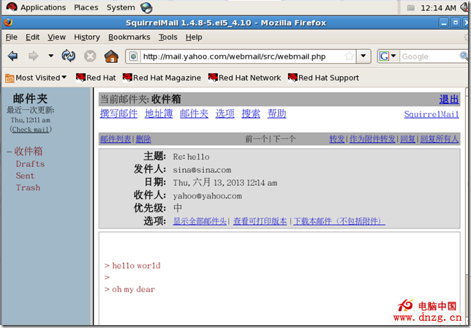471x328 pixels.
Task: Click 回复所有人 reply all link
Action: pos(440,139)
